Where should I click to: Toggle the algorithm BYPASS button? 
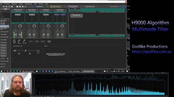click(x=37, y=41)
